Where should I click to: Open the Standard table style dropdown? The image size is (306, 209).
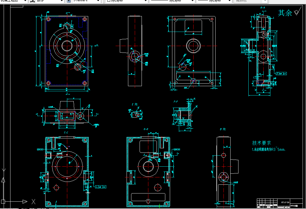click(98, 1)
